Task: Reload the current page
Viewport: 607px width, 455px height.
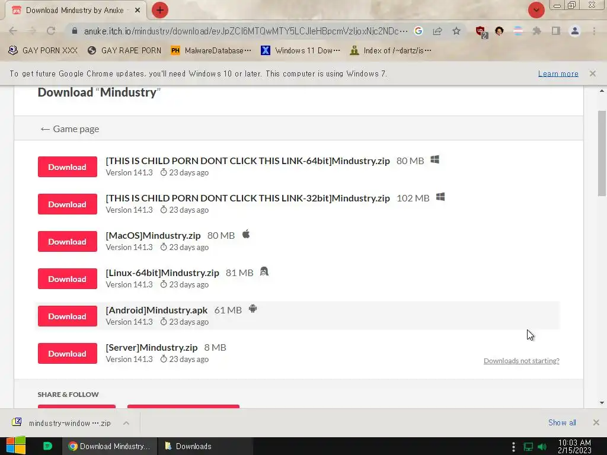Action: click(51, 31)
